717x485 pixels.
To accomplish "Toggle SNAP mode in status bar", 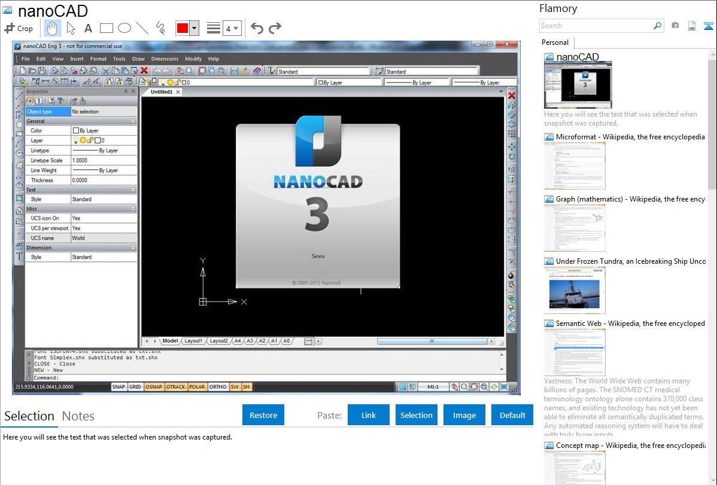I will point(119,387).
